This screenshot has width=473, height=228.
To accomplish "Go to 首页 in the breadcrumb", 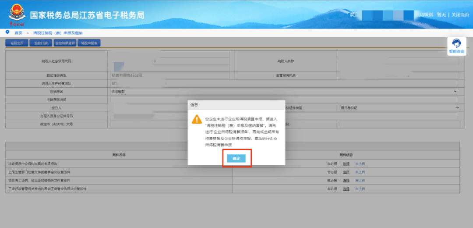I will (x=18, y=32).
